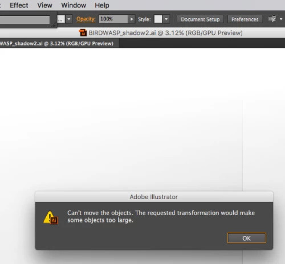The height and width of the screenshot is (264, 285).
Task: Open the arrow dropdown next to the ellipsis button
Action: (69, 19)
